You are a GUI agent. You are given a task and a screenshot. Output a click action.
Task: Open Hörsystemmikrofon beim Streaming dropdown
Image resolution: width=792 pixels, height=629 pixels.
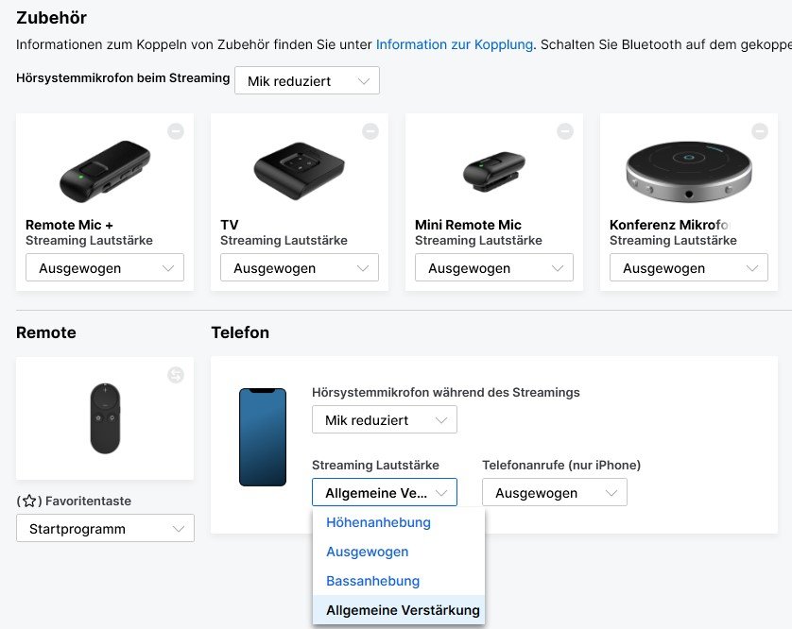click(x=306, y=81)
